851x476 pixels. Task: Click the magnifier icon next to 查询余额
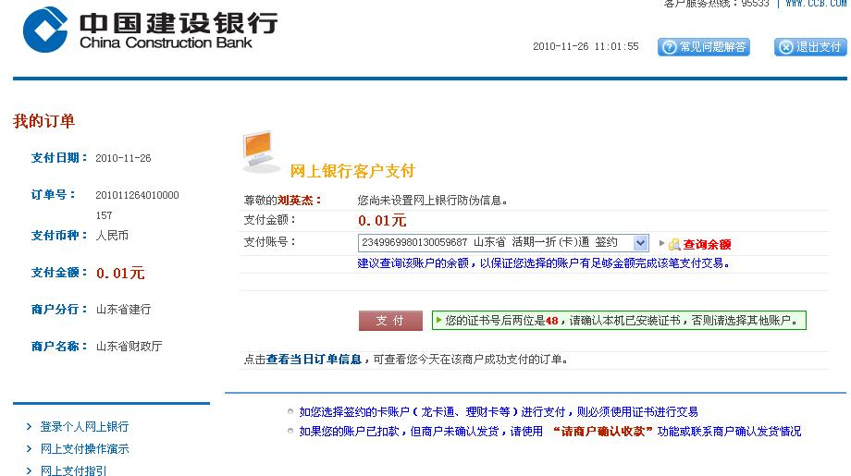click(x=674, y=244)
